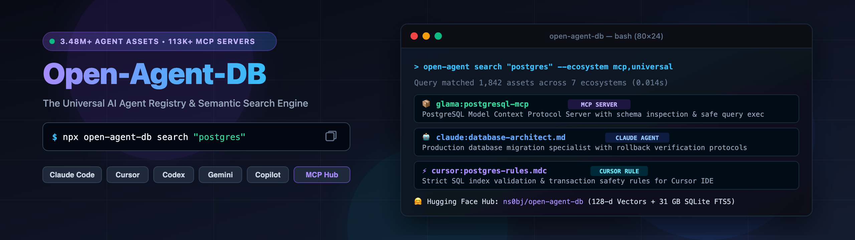Click the Hugging Face emoji icon
The width and height of the screenshot is (855, 240).
click(x=418, y=201)
